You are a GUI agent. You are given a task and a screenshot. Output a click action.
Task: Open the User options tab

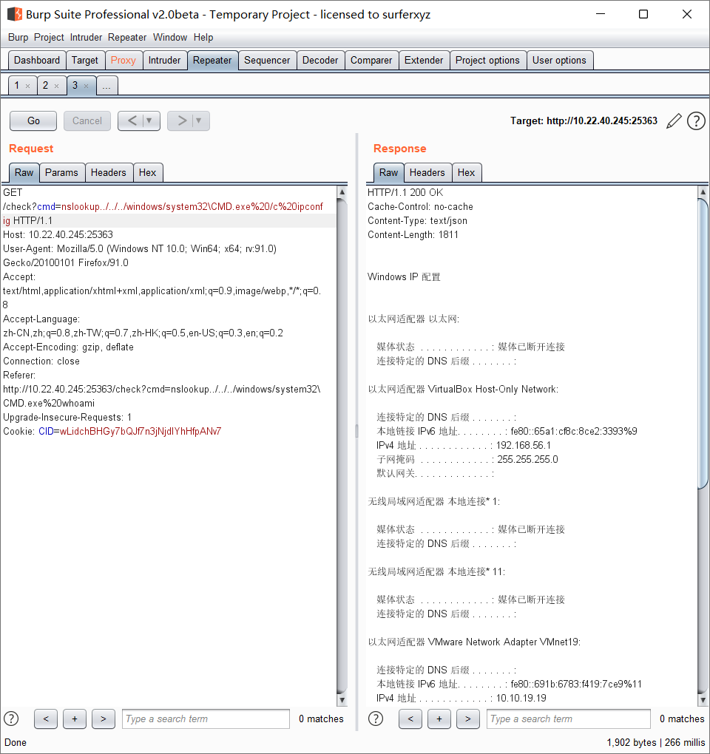(559, 61)
